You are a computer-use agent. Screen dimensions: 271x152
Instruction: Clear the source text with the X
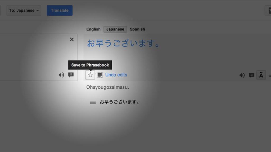coord(71,39)
